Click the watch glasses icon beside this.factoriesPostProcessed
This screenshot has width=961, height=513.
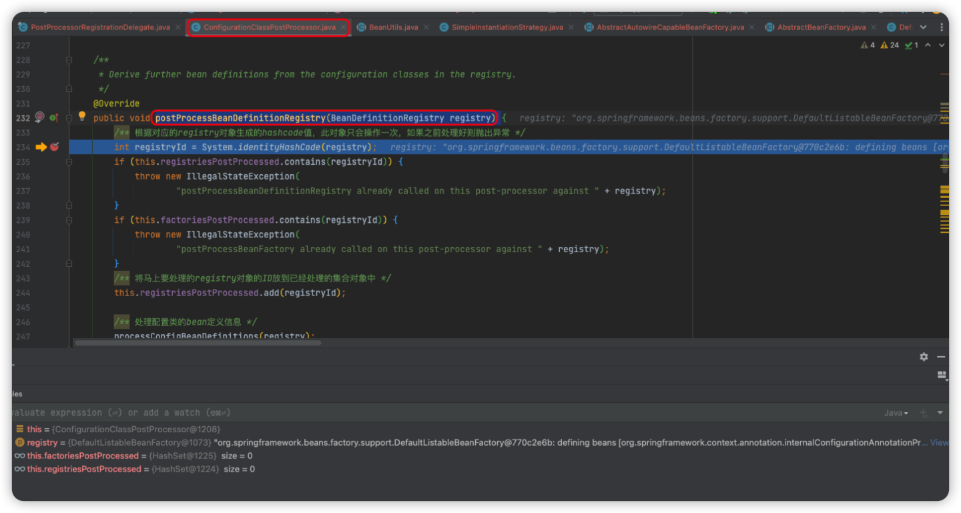click(19, 456)
